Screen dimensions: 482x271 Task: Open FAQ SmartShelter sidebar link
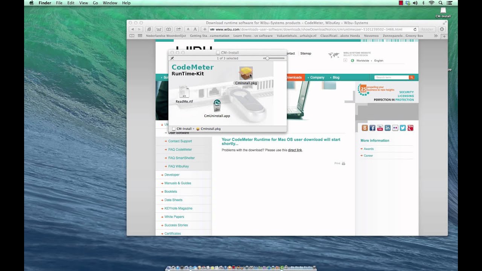(x=182, y=158)
